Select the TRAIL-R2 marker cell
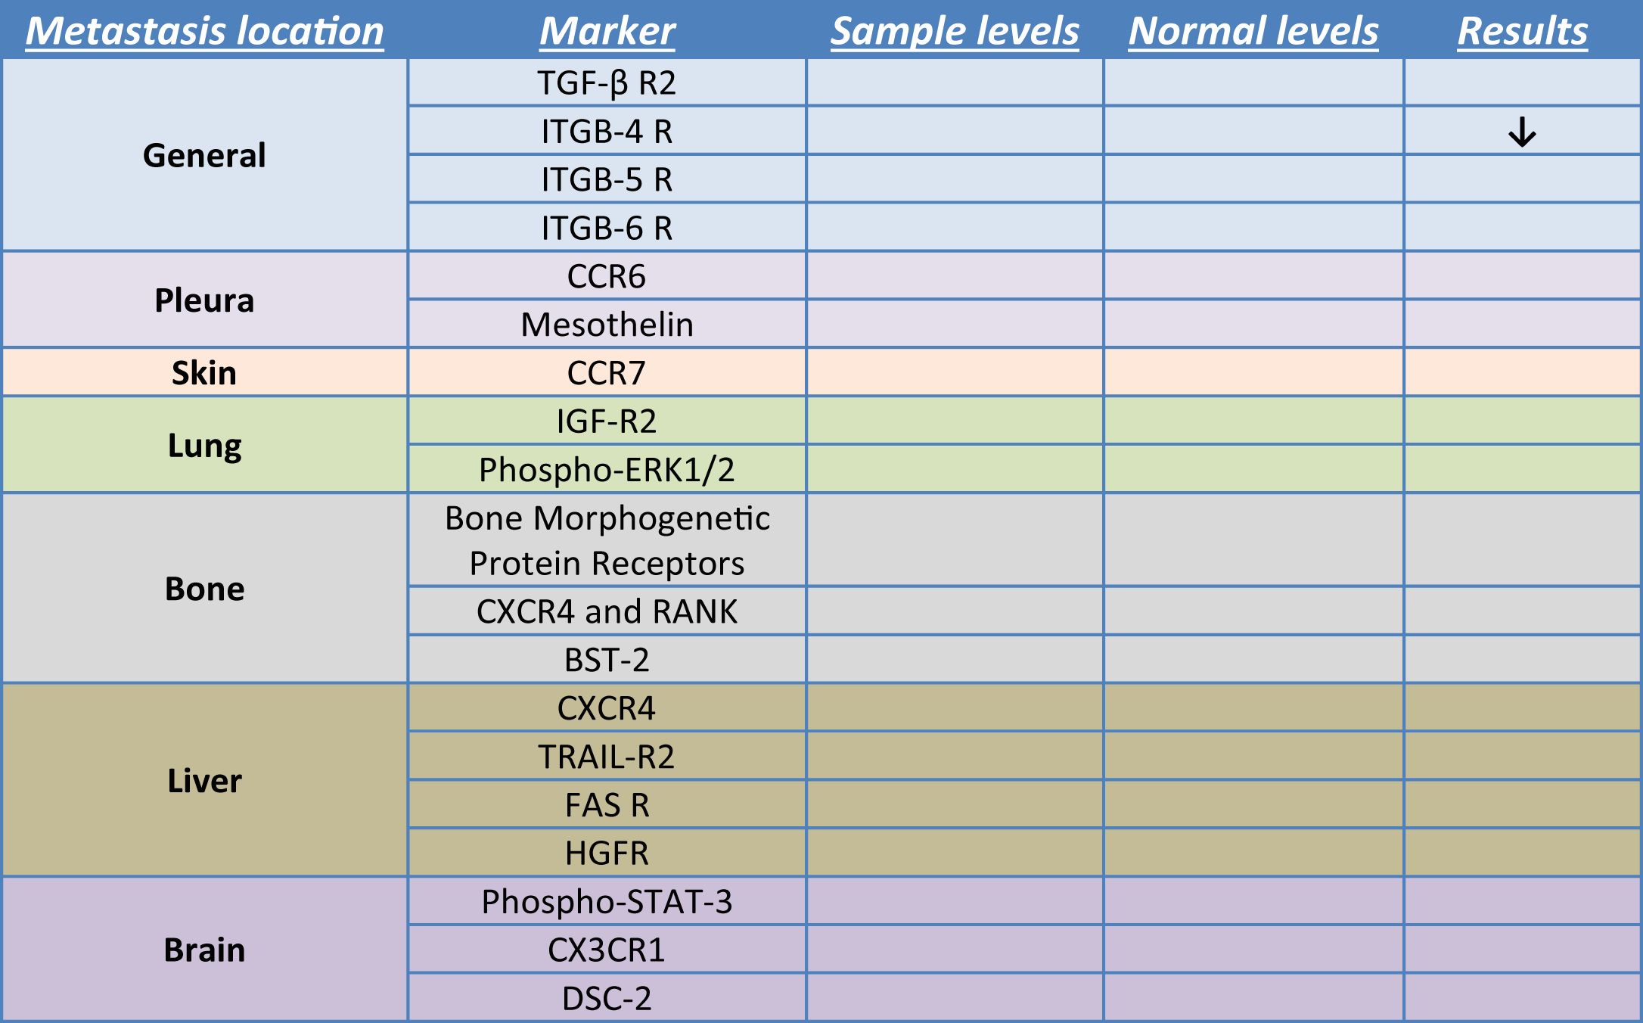The image size is (1643, 1023). (607, 757)
